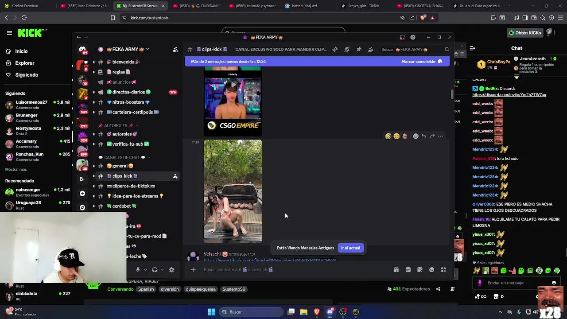
Task: Open cerdobet channel in Discord
Action: pyautogui.click(x=137, y=206)
